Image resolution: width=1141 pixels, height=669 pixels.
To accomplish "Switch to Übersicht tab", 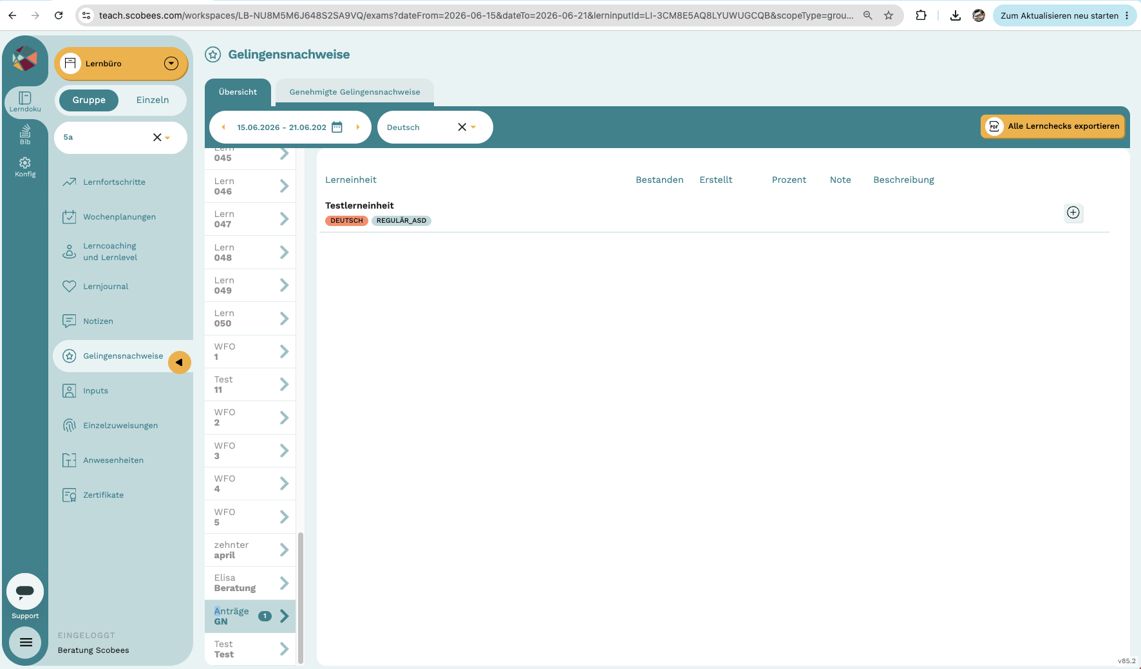I will click(238, 92).
